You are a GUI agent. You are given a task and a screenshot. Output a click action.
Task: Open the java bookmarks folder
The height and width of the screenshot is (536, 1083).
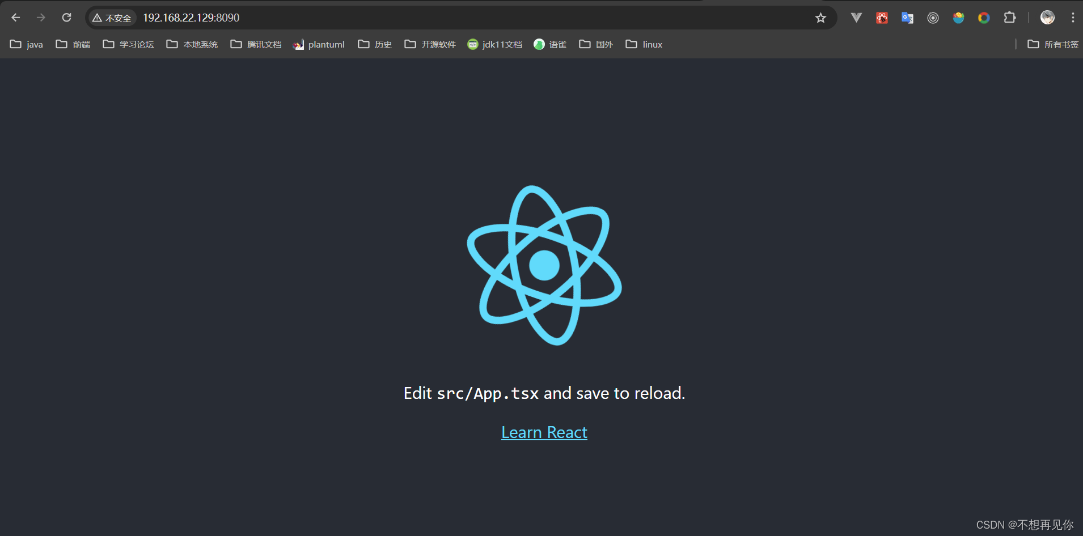[26, 44]
